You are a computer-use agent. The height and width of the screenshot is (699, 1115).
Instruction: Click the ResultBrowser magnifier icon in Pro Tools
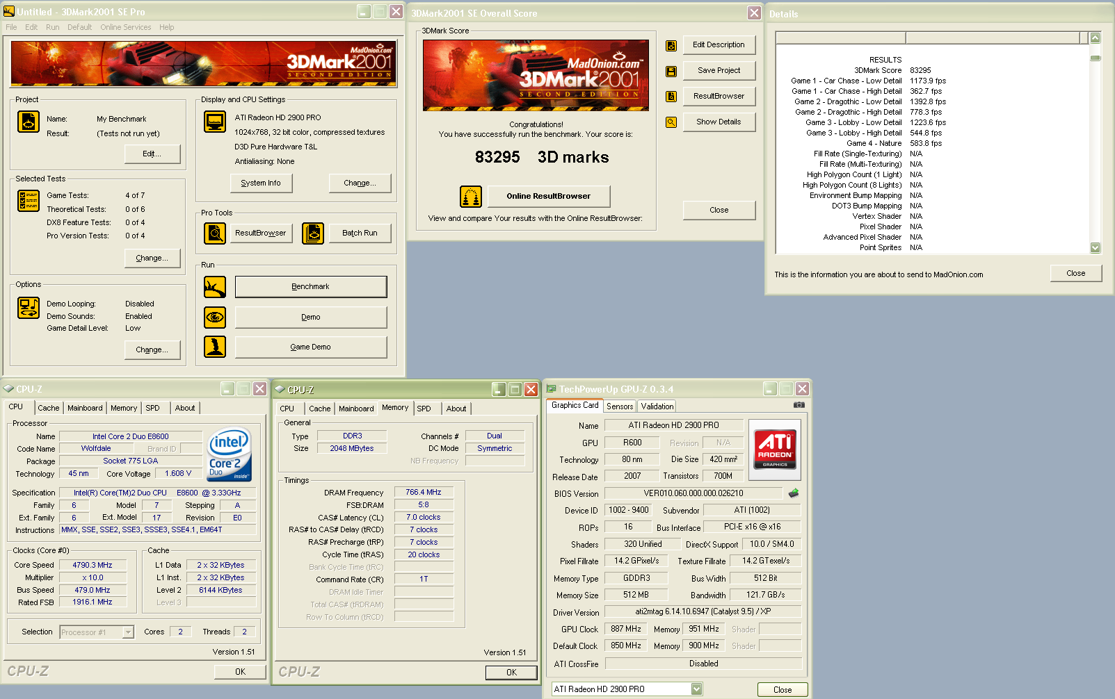point(215,233)
